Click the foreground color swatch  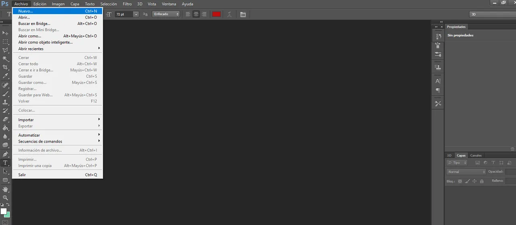point(4,211)
